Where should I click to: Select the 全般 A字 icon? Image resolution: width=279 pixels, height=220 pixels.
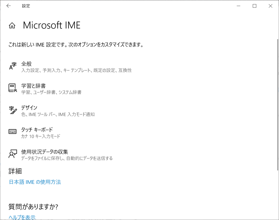point(13,66)
